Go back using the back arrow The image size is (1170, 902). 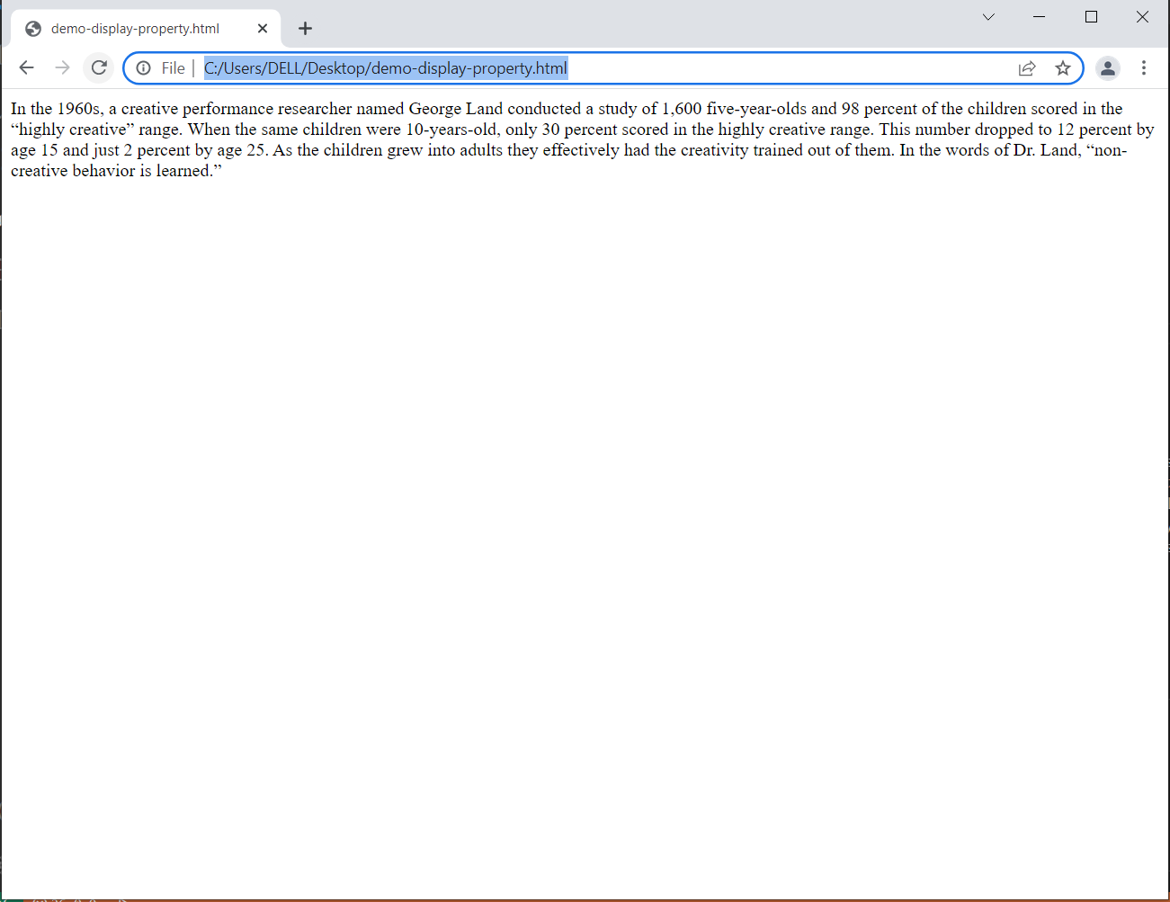pyautogui.click(x=26, y=67)
